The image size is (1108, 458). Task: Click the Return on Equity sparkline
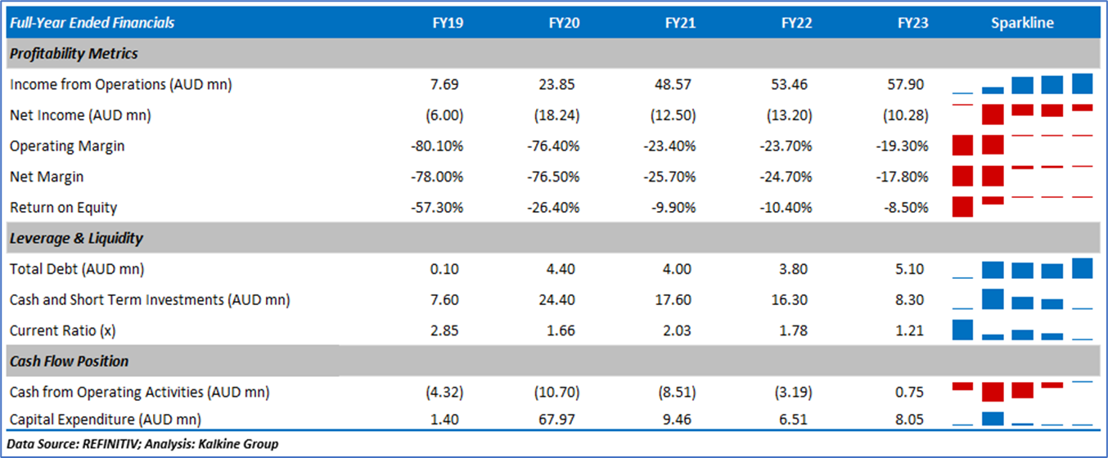1023,207
